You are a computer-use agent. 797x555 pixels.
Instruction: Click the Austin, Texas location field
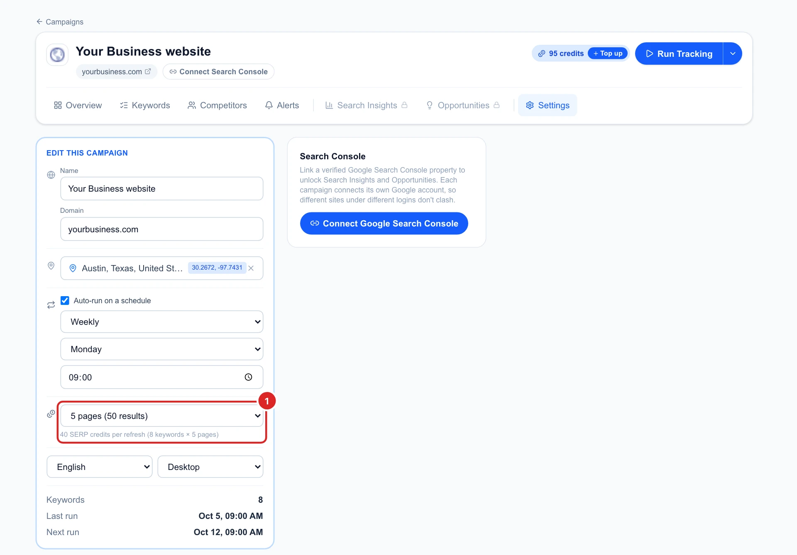(x=162, y=268)
